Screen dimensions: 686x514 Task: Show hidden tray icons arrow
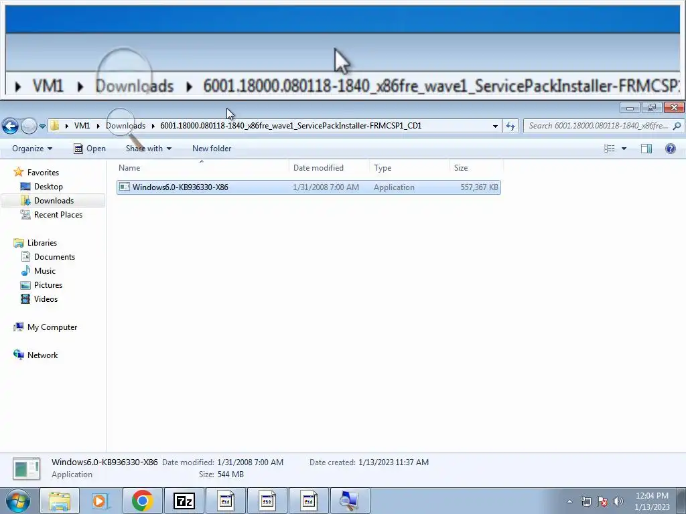point(569,501)
